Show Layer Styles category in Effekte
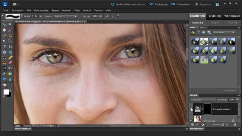This screenshot has width=242, height=136. [x=198, y=32]
